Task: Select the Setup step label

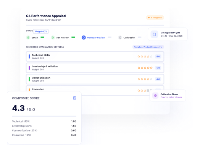Action: 35,37
